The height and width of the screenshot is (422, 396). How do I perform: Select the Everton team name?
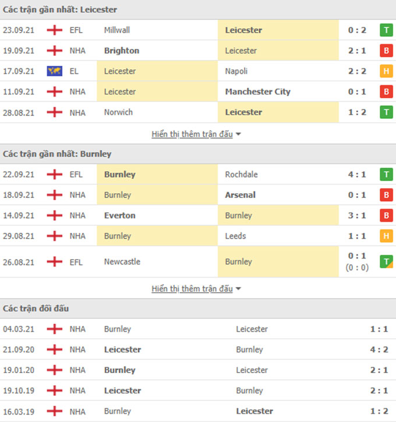[x=120, y=215]
